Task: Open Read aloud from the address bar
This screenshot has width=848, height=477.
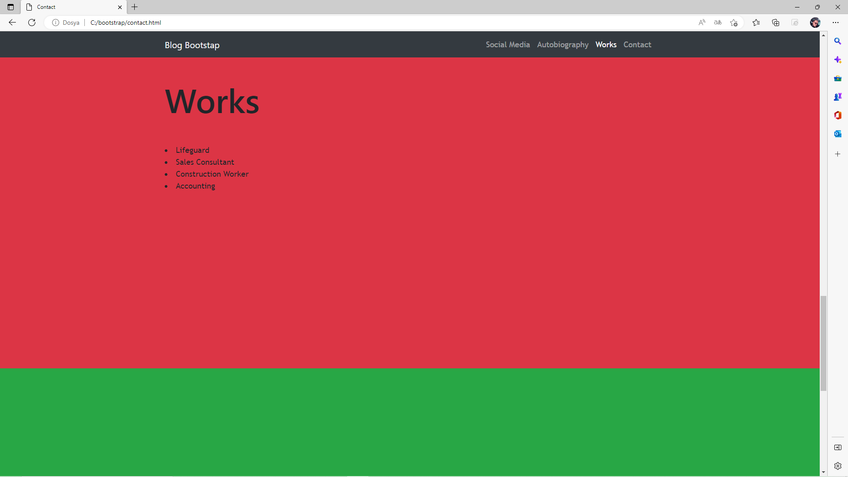Action: [x=702, y=23]
